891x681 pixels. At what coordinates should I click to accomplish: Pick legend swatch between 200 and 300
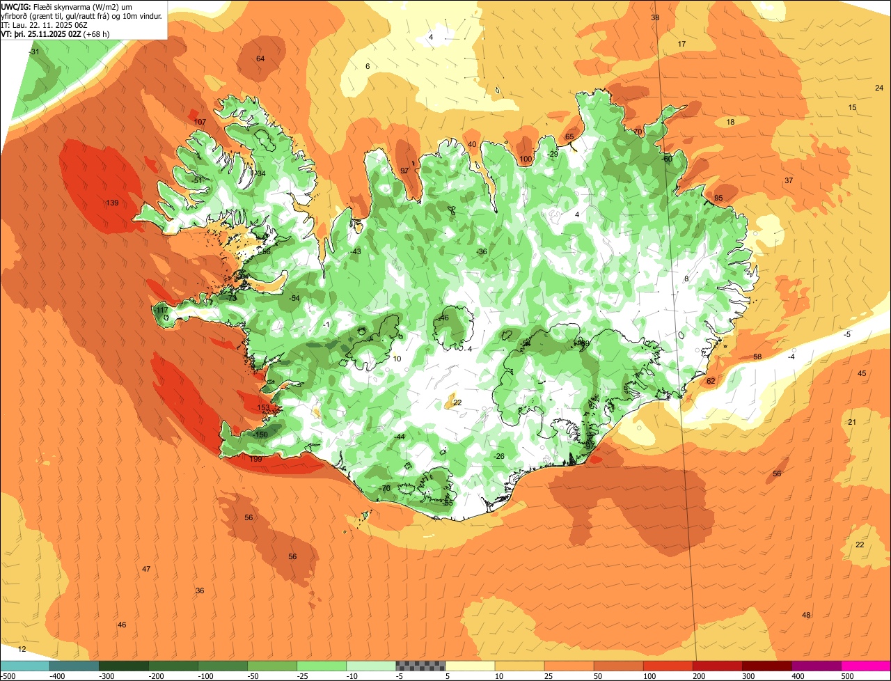(718, 666)
